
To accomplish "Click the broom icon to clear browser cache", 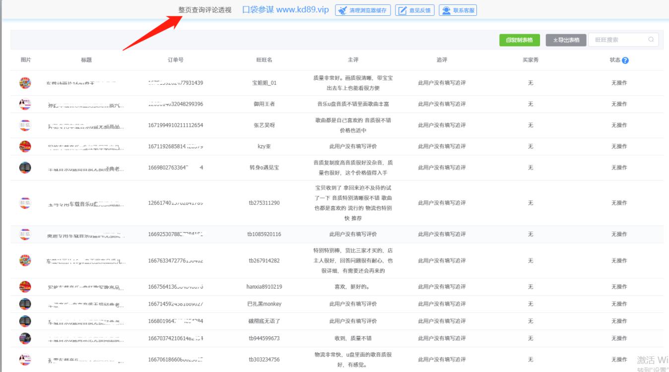I will point(343,10).
